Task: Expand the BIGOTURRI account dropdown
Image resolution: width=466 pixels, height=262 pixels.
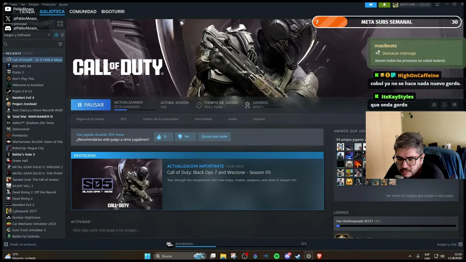Action: [x=411, y=4]
